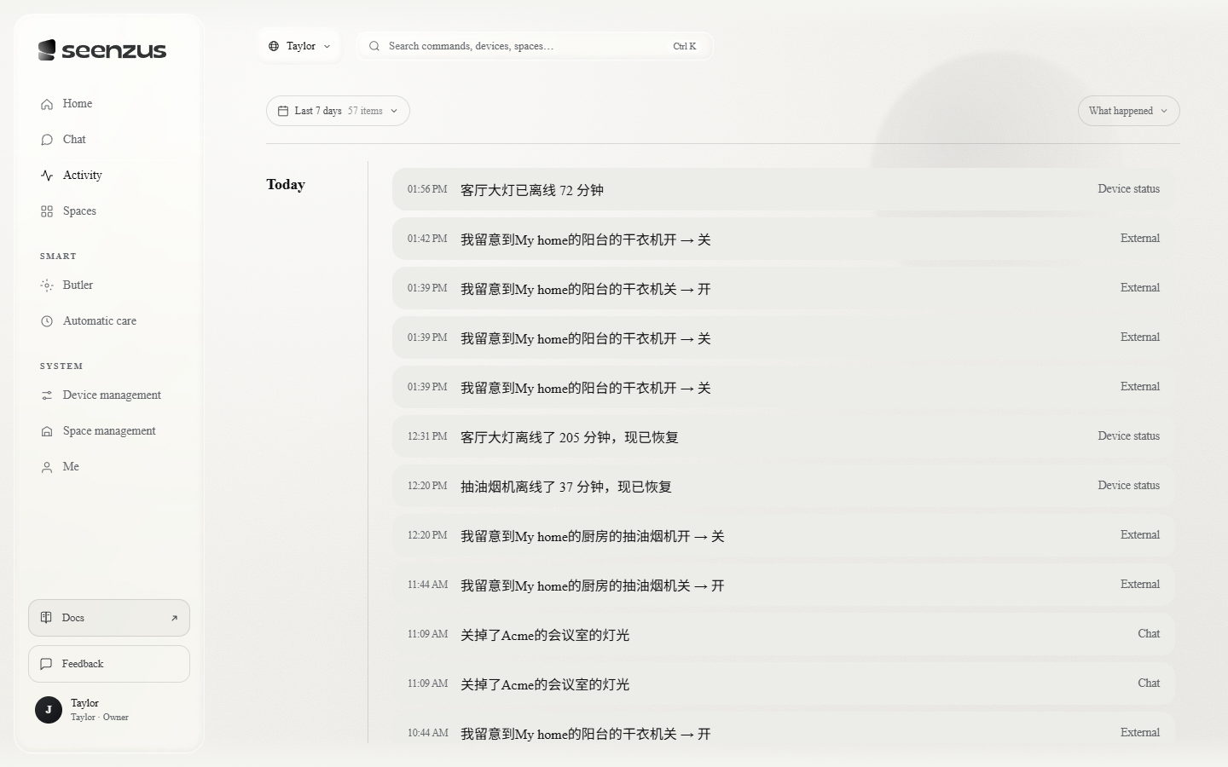Open the 01:42 PM 干衣机开 → 关 entry

(784, 239)
